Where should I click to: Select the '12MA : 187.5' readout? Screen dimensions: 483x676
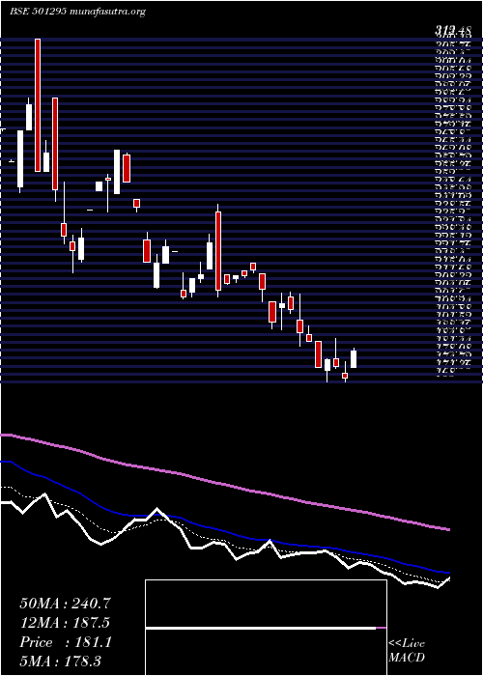(x=65, y=623)
